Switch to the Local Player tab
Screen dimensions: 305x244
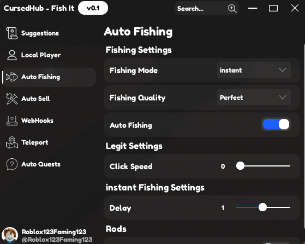pos(49,55)
